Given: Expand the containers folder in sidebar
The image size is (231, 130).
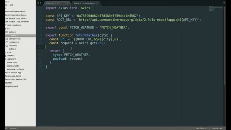Looking at the screenshot, I should coord(14,42).
